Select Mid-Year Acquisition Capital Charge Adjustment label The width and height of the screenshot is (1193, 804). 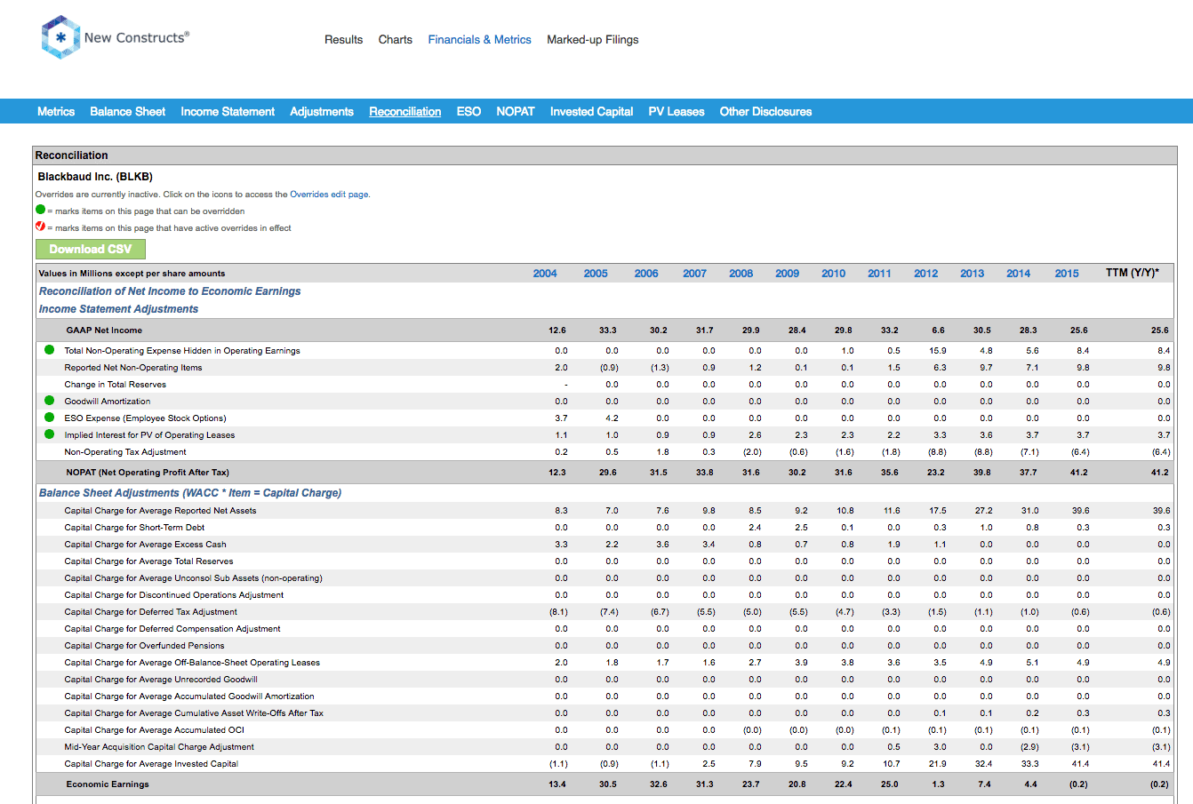(159, 747)
